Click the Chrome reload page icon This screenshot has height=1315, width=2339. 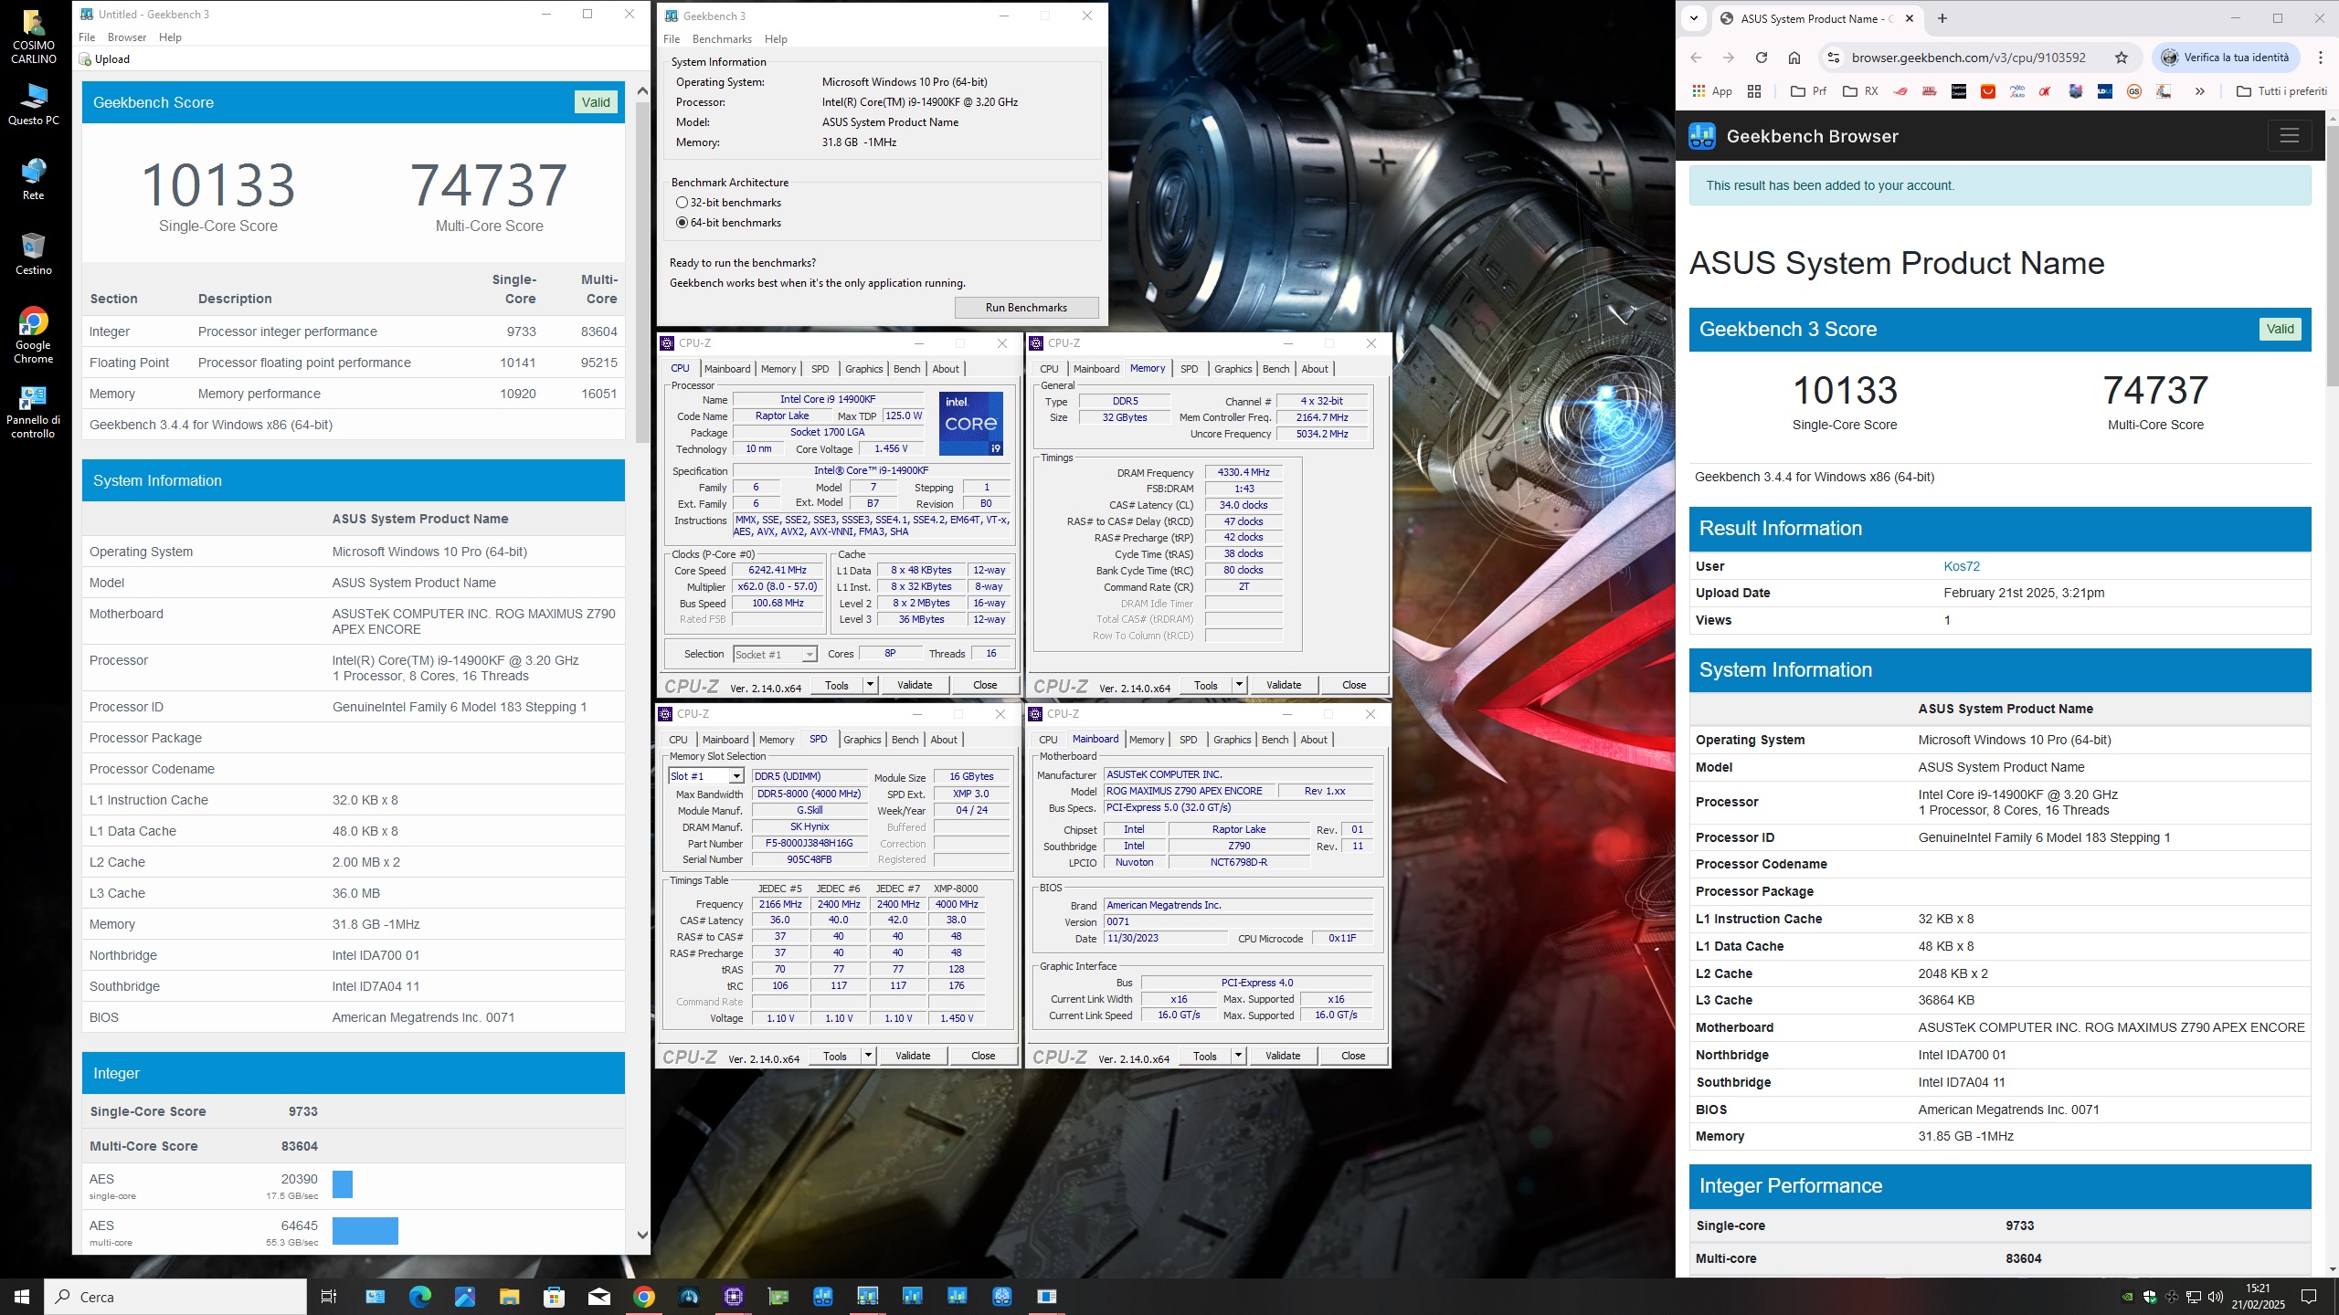click(1762, 58)
